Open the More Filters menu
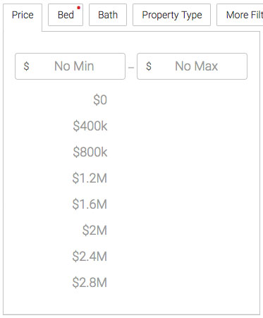Viewport: 263px width, 318px height. (x=240, y=15)
